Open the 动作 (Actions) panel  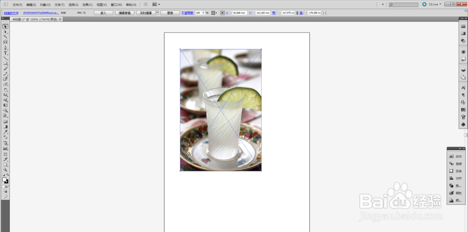[456, 156]
